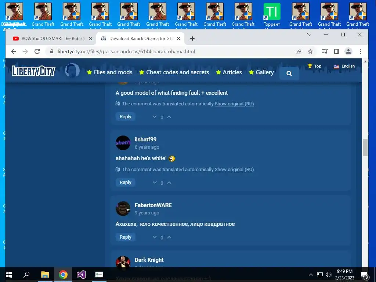This screenshot has width=376, height=282.
Task: Click ilshatf99's avatar
Action: (123, 143)
